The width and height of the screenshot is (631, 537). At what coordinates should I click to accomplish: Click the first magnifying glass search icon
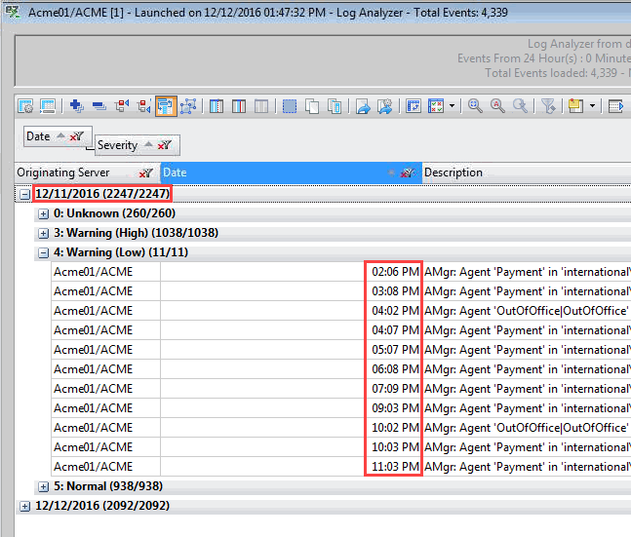[475, 105]
